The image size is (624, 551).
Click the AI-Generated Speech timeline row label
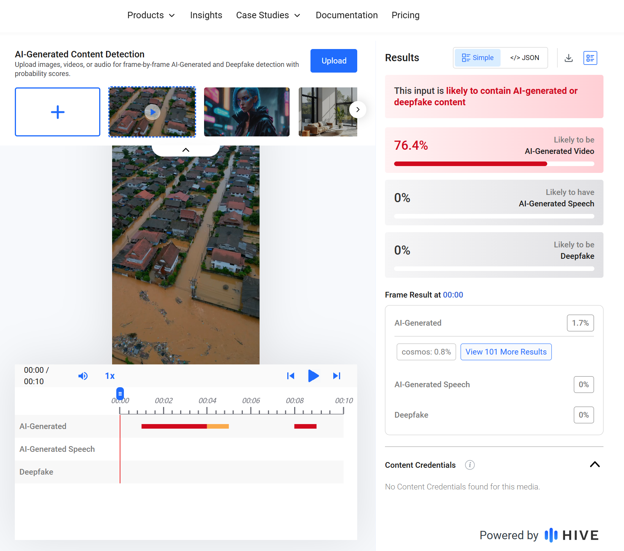pos(57,449)
